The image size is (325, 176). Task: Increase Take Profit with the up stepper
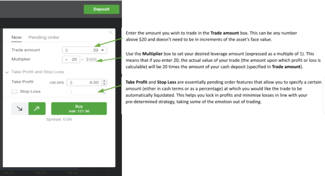tap(104, 81)
